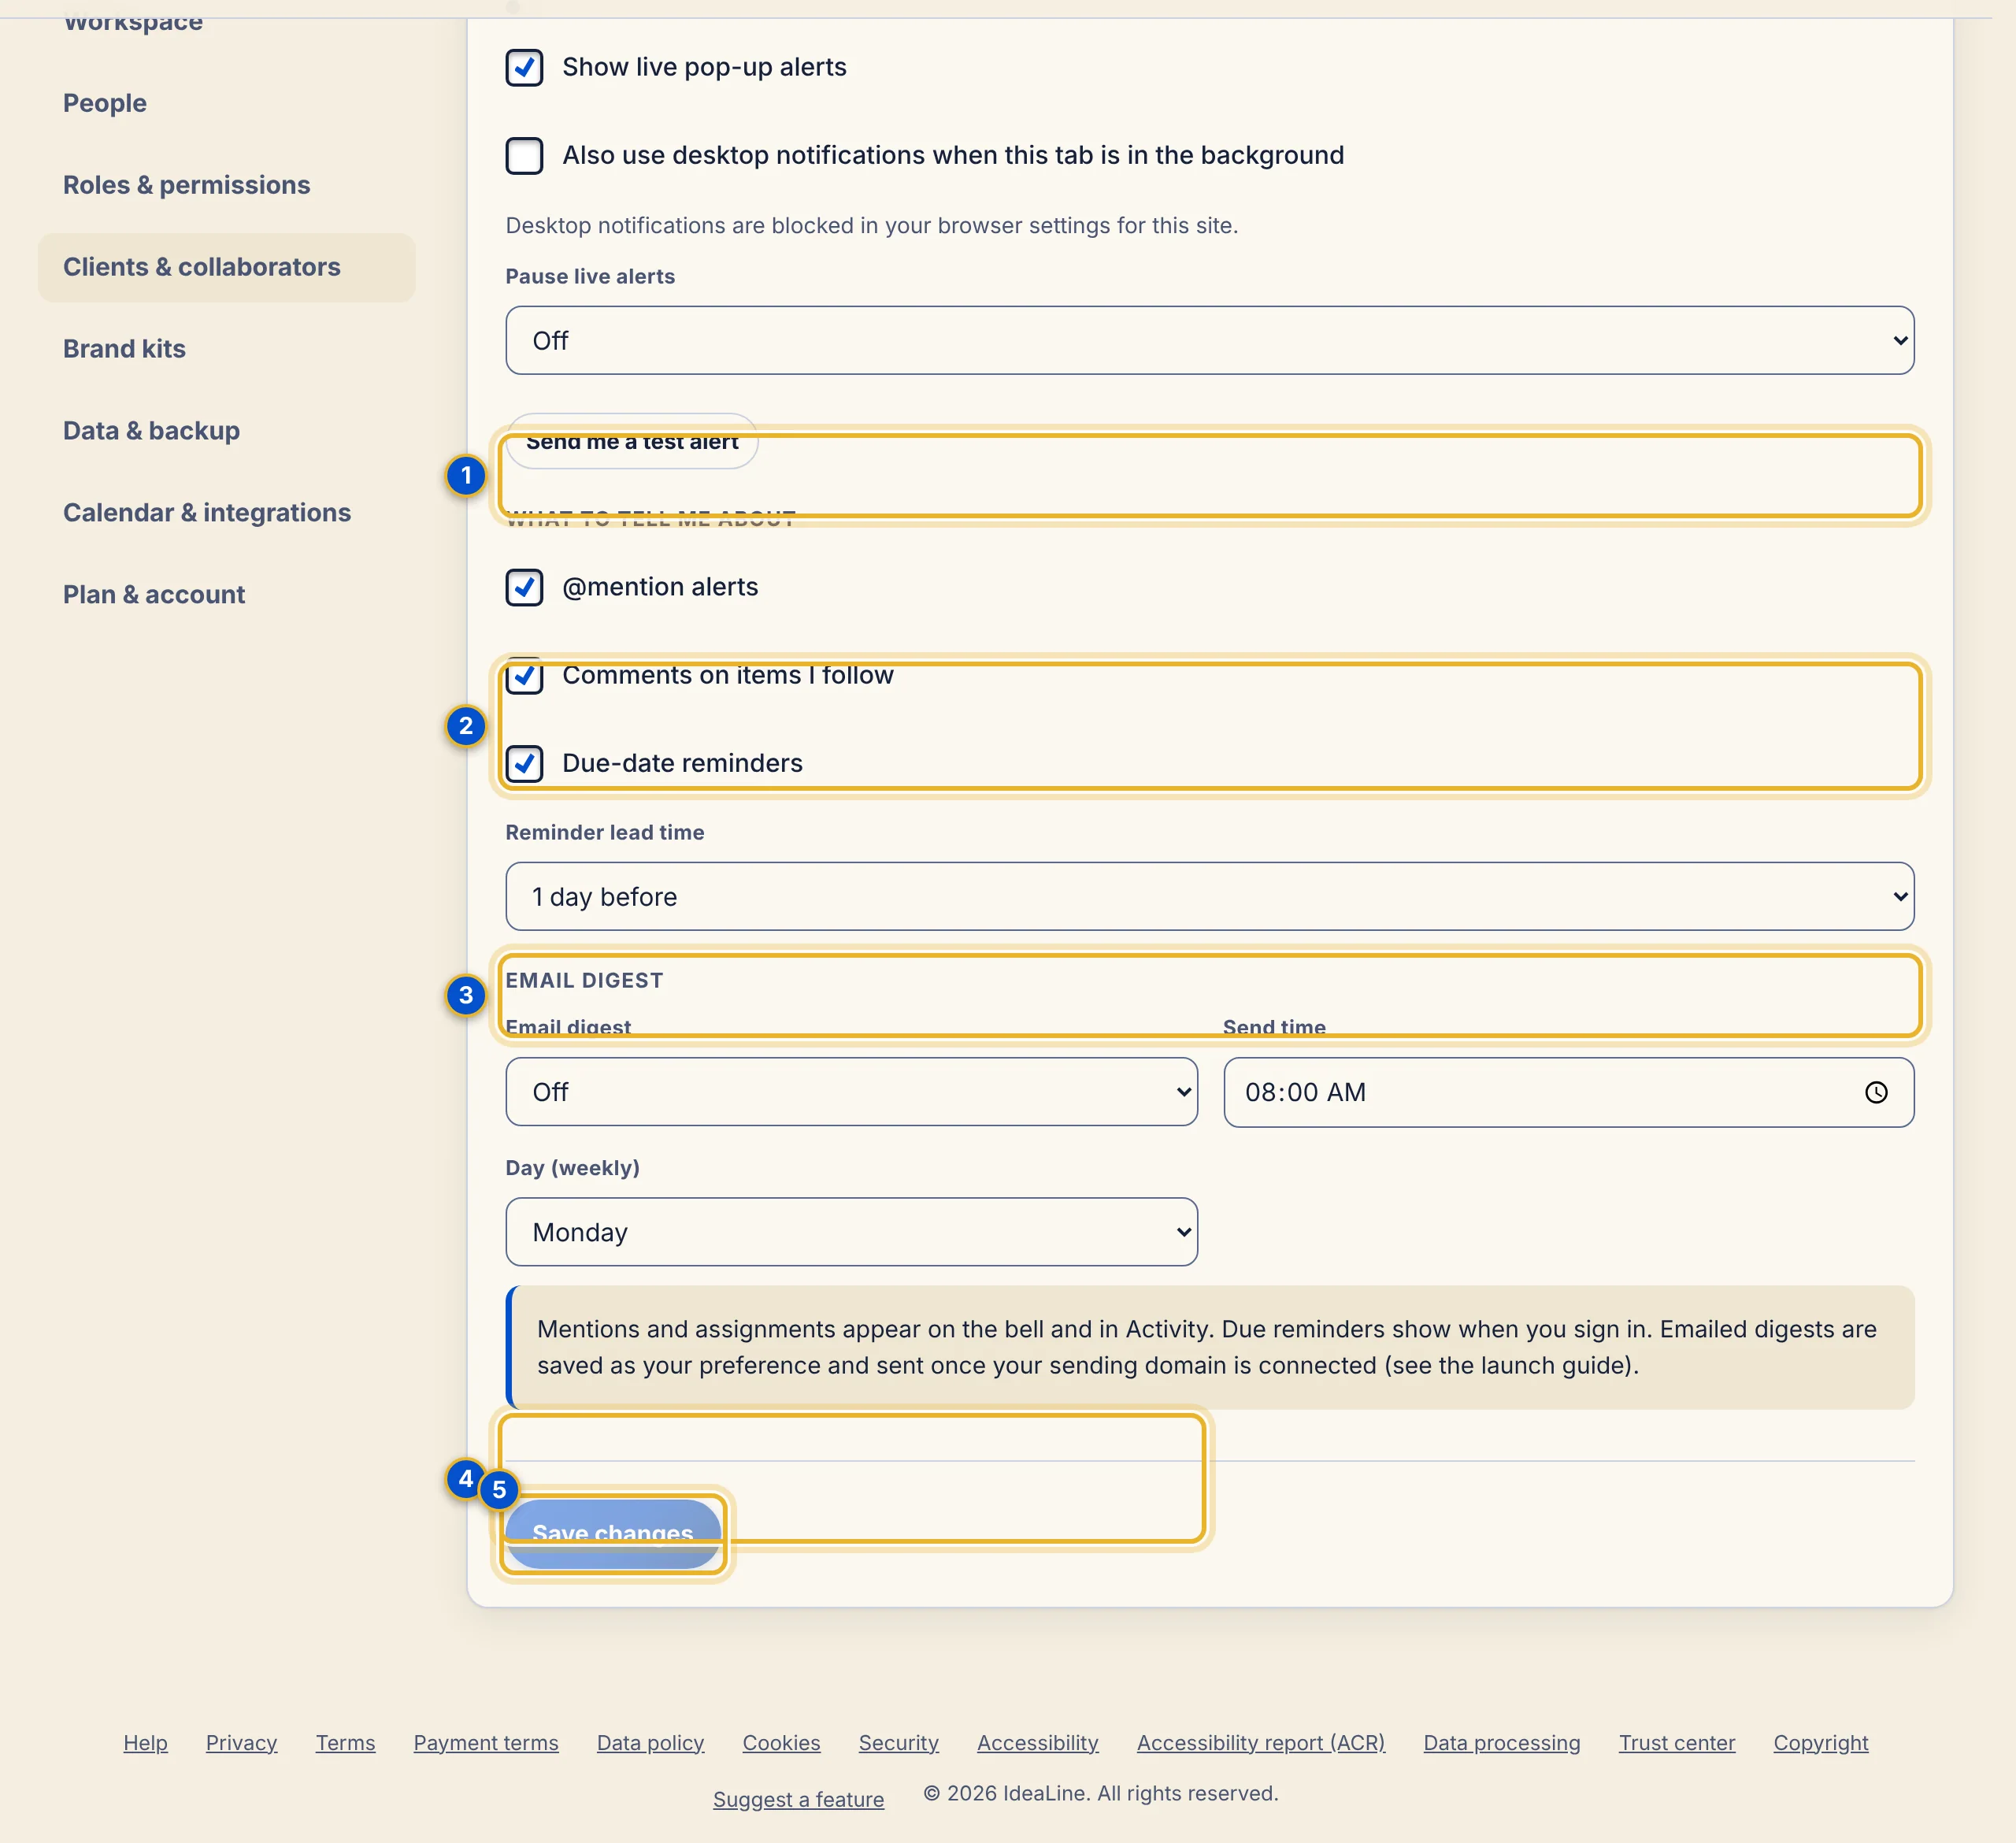Screen dimensions: 2016x1843
Task: Open the Data policy link
Action: click(x=650, y=1743)
